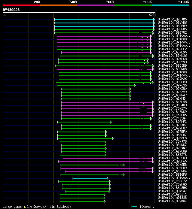This screenshot has height=209, width=192.
Task: Click the cyan alignment bar beside UniRef100_Q9LJM6
Action: (104, 20)
